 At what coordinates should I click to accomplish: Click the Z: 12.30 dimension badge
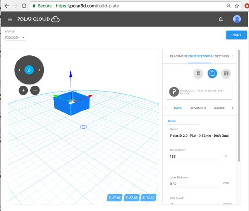tap(148, 198)
